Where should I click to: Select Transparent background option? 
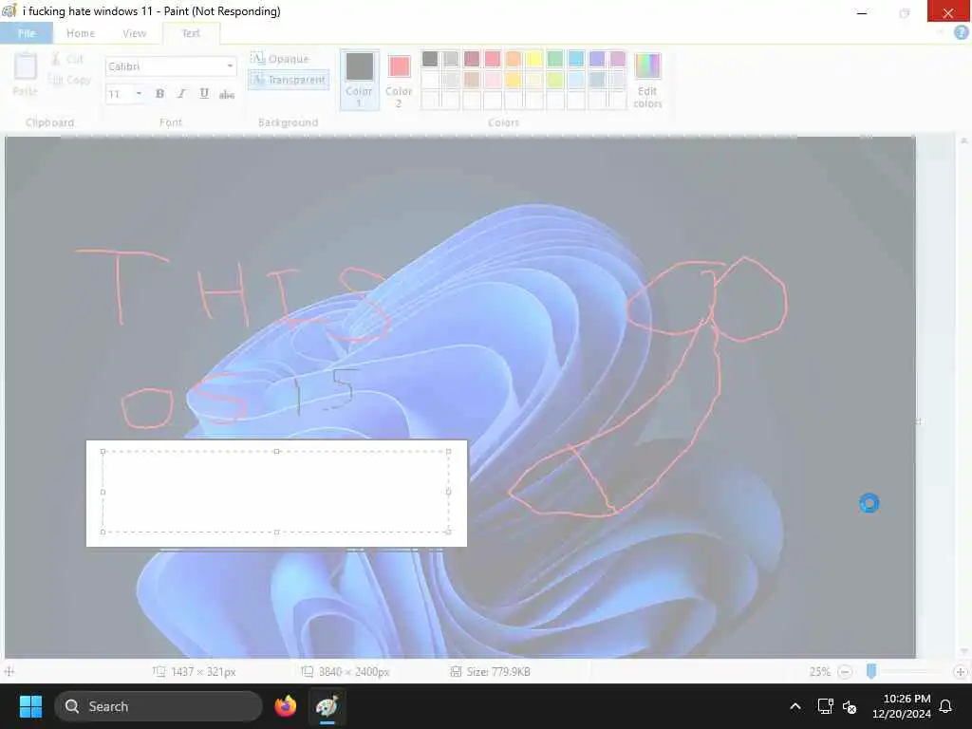289,80
